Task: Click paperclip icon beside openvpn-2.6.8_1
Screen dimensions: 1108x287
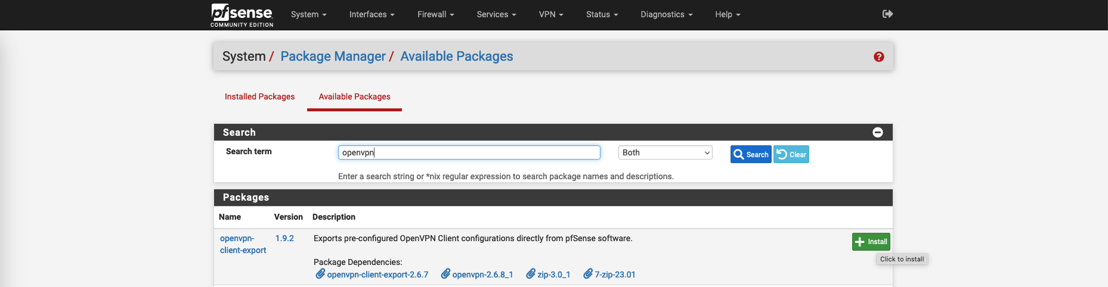Action: (445, 274)
